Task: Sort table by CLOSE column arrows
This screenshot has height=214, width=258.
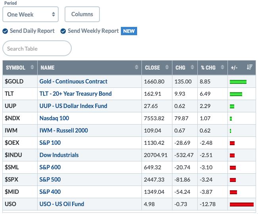Action: point(167,67)
